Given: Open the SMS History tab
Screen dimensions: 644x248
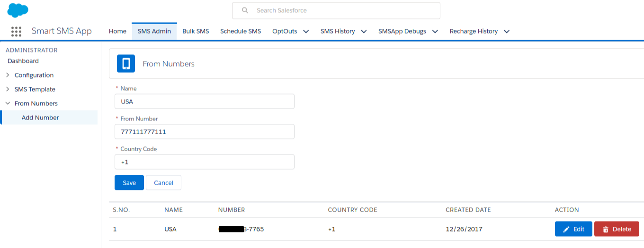Looking at the screenshot, I should point(338,31).
